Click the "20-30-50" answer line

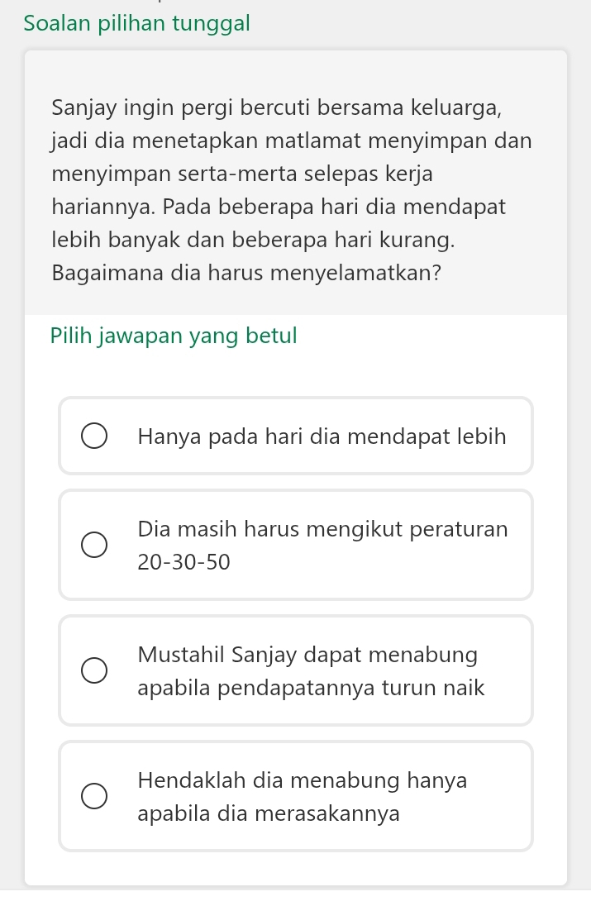pos(184,562)
